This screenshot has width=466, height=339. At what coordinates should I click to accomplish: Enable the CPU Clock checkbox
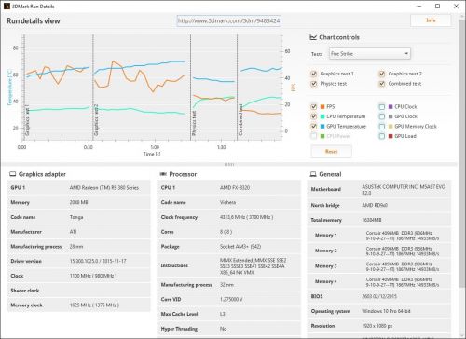[382, 107]
